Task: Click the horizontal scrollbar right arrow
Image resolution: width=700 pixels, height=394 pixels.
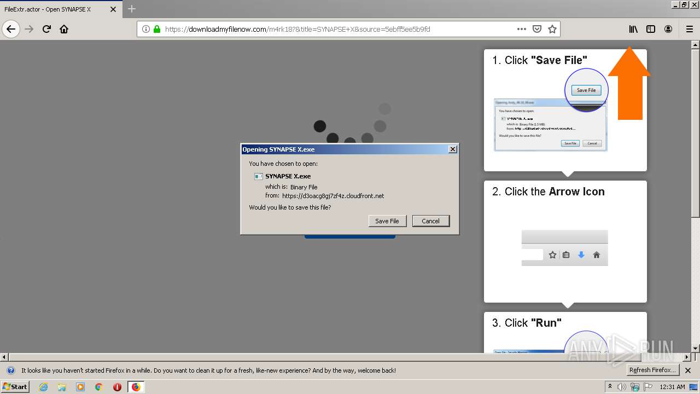Action: 687,357
